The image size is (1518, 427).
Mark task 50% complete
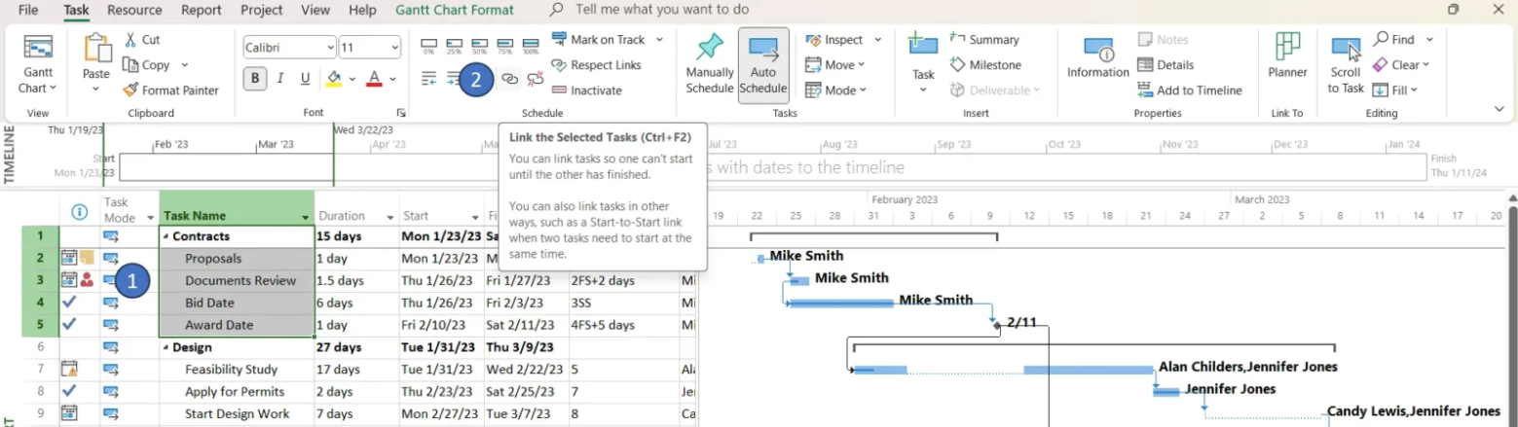pos(479,45)
